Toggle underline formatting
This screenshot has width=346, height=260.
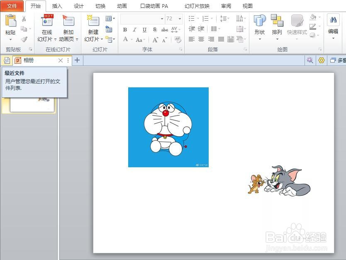click(144, 30)
